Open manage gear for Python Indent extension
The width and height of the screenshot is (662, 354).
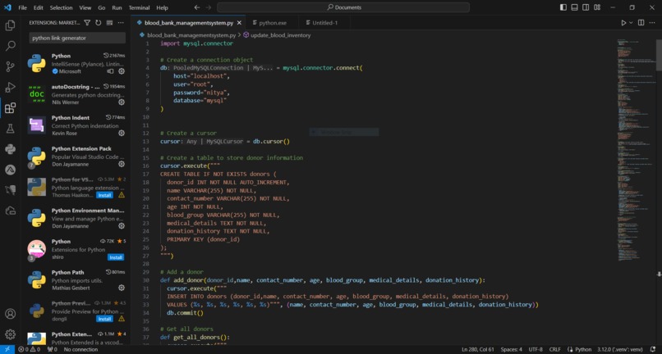122,134
